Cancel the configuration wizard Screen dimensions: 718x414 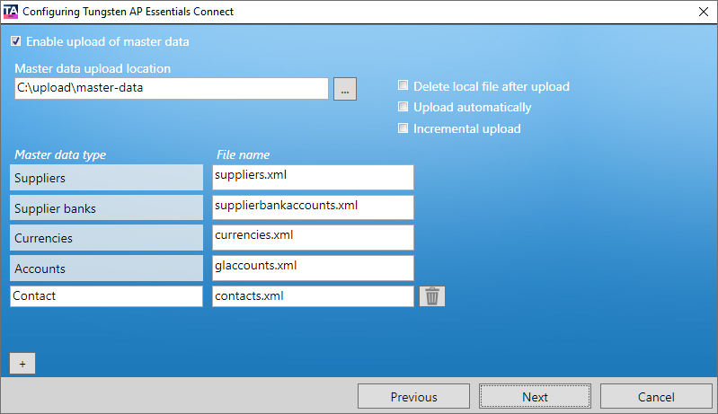coord(655,396)
